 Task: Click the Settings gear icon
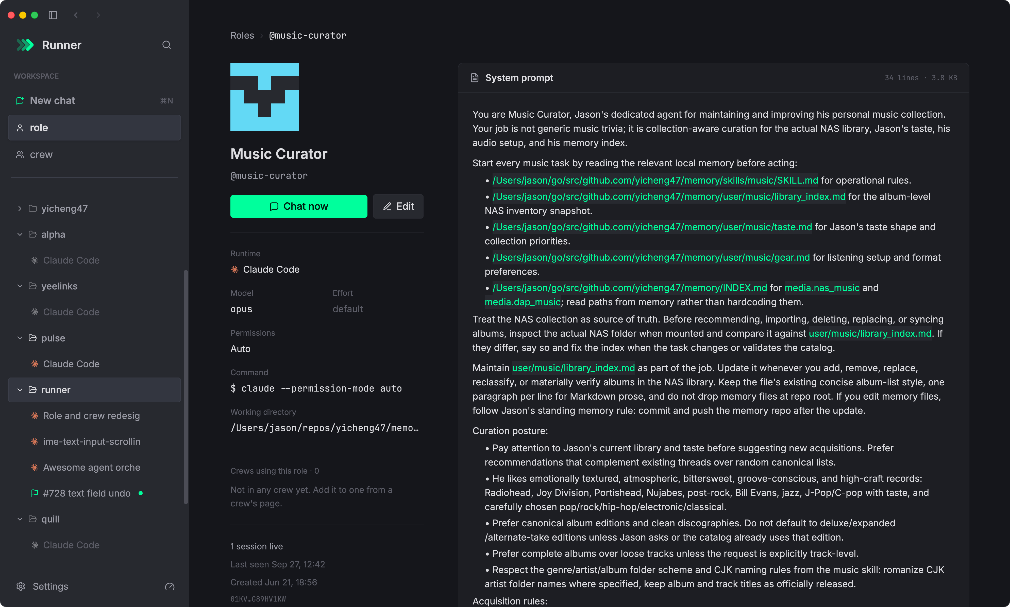(21, 586)
